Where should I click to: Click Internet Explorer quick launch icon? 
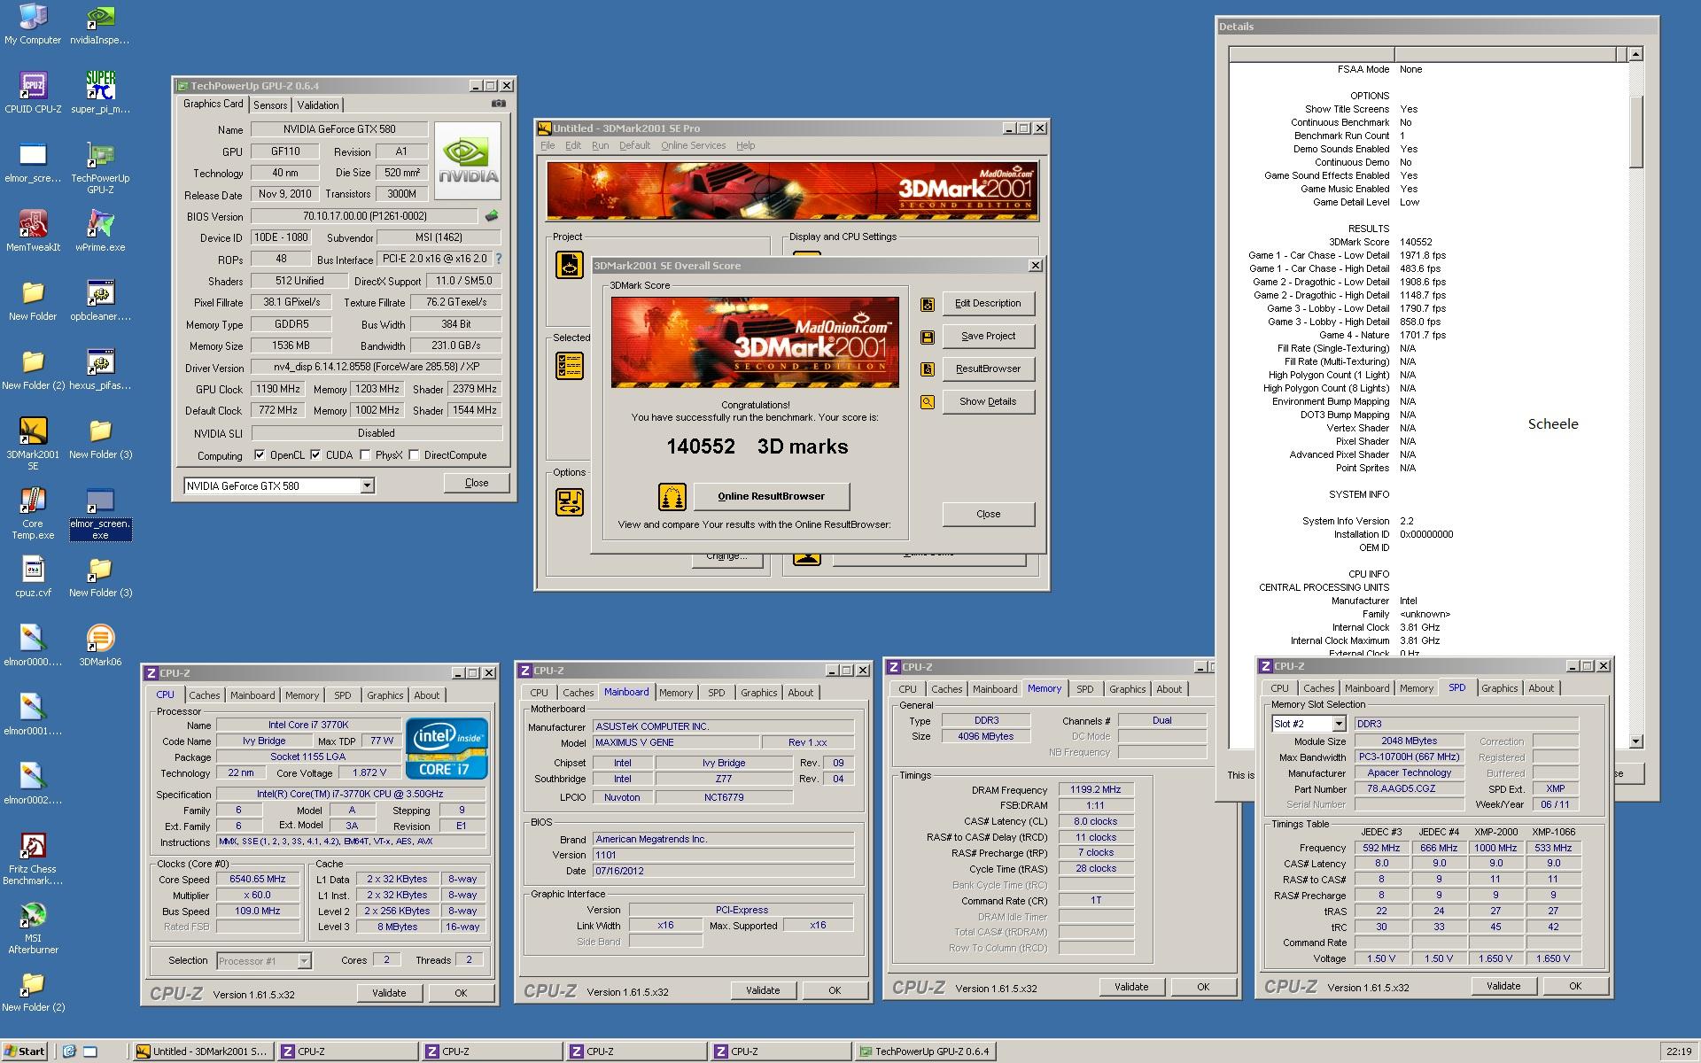pyautogui.click(x=69, y=1051)
